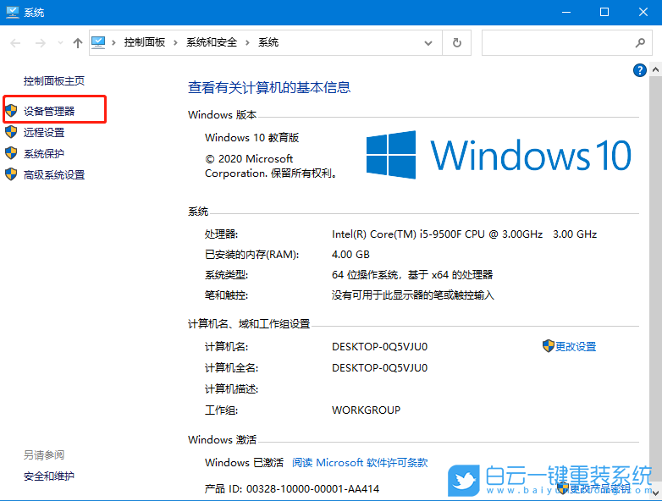
Task: Click the 查看有关计算机的基本信息 heading
Action: (269, 87)
